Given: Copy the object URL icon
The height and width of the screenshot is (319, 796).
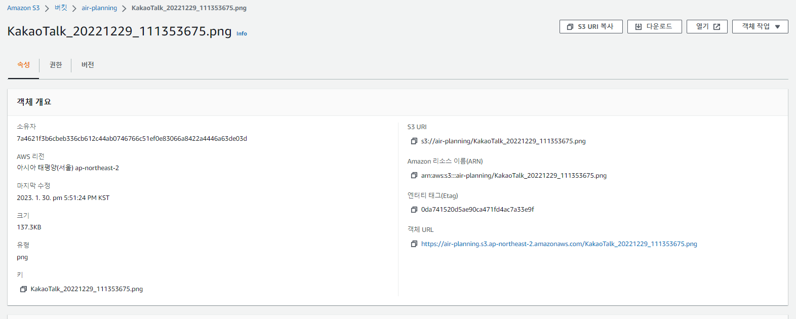Looking at the screenshot, I should tap(414, 244).
